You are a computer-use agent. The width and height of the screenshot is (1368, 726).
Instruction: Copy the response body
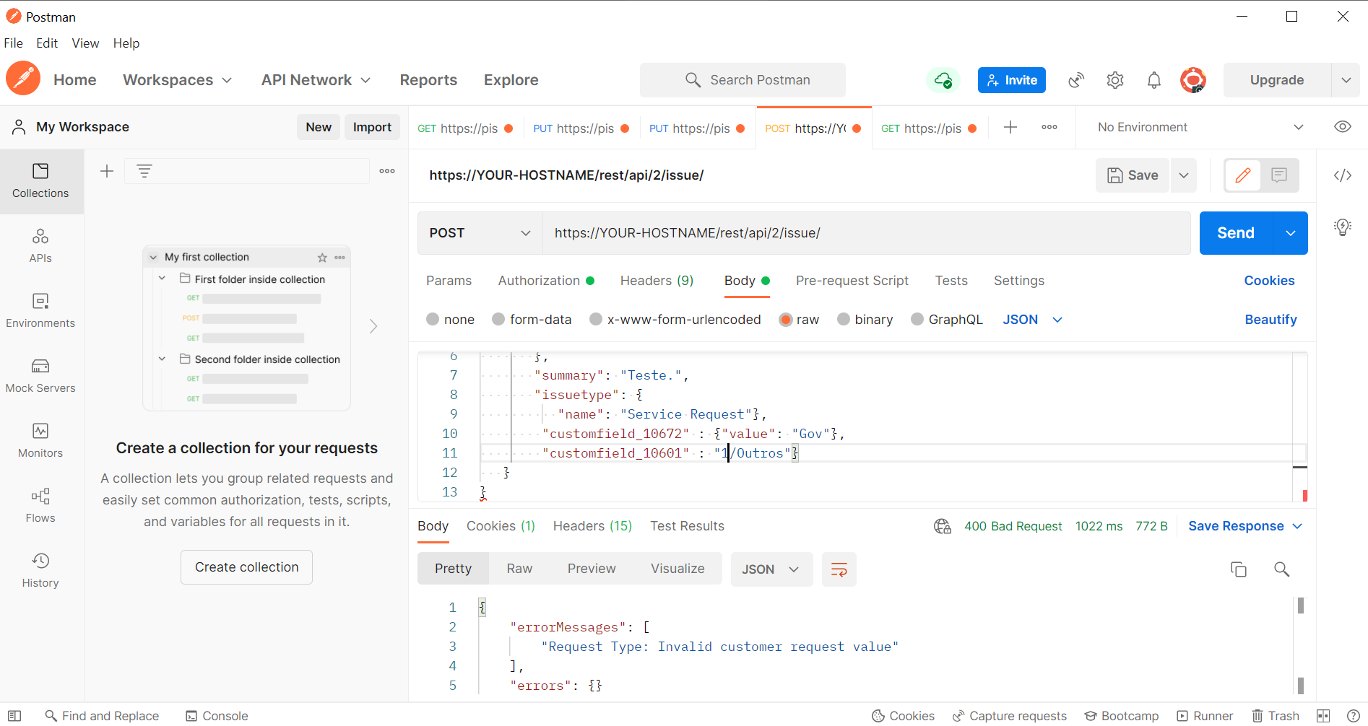1239,569
